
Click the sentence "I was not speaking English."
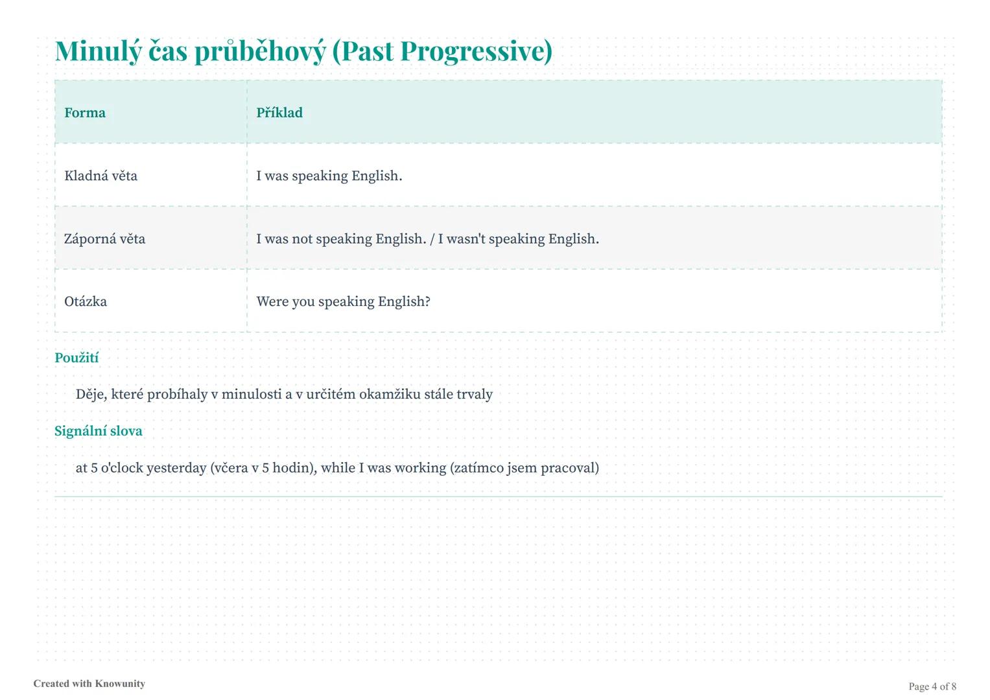(x=341, y=239)
